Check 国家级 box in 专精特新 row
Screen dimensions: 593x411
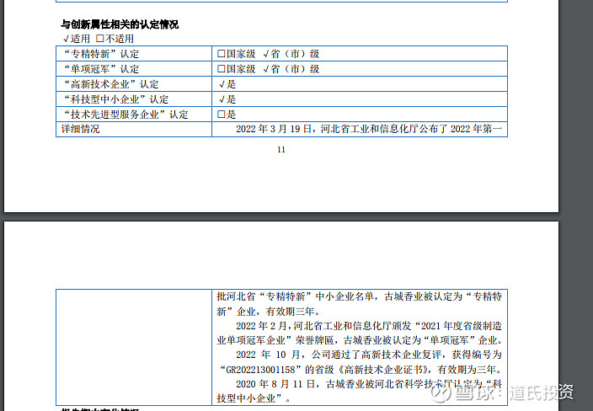click(222, 54)
